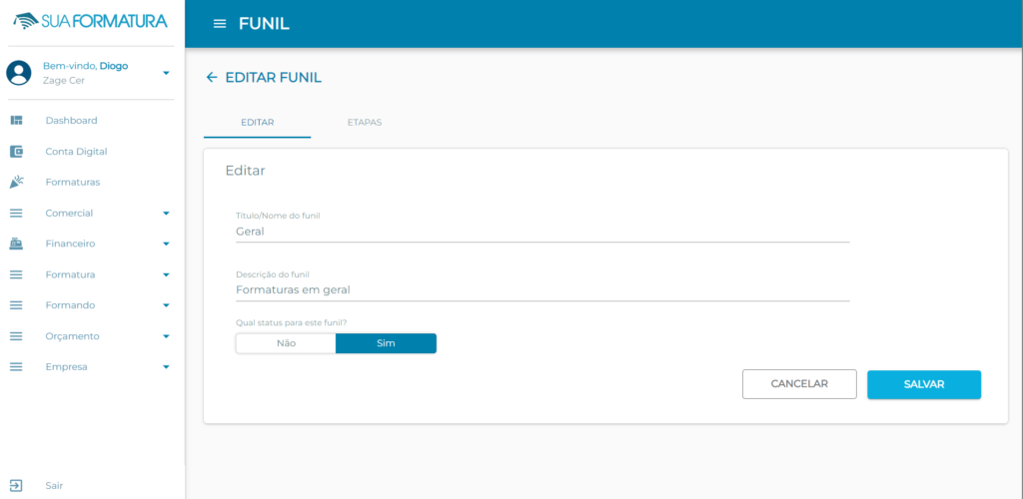The width and height of the screenshot is (1023, 499).
Task: Click the Formando list icon
Action: tap(16, 305)
